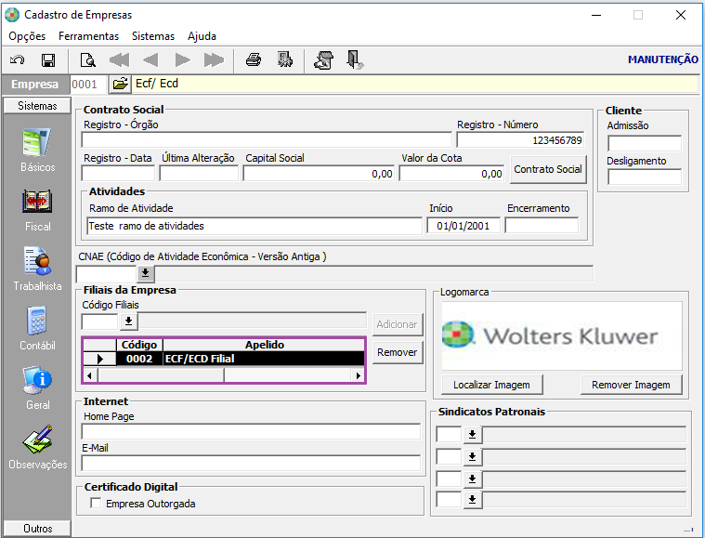Screen dimensions: 705x538
Task: Click the Wolters Kluwer logo image
Action: tap(562, 335)
